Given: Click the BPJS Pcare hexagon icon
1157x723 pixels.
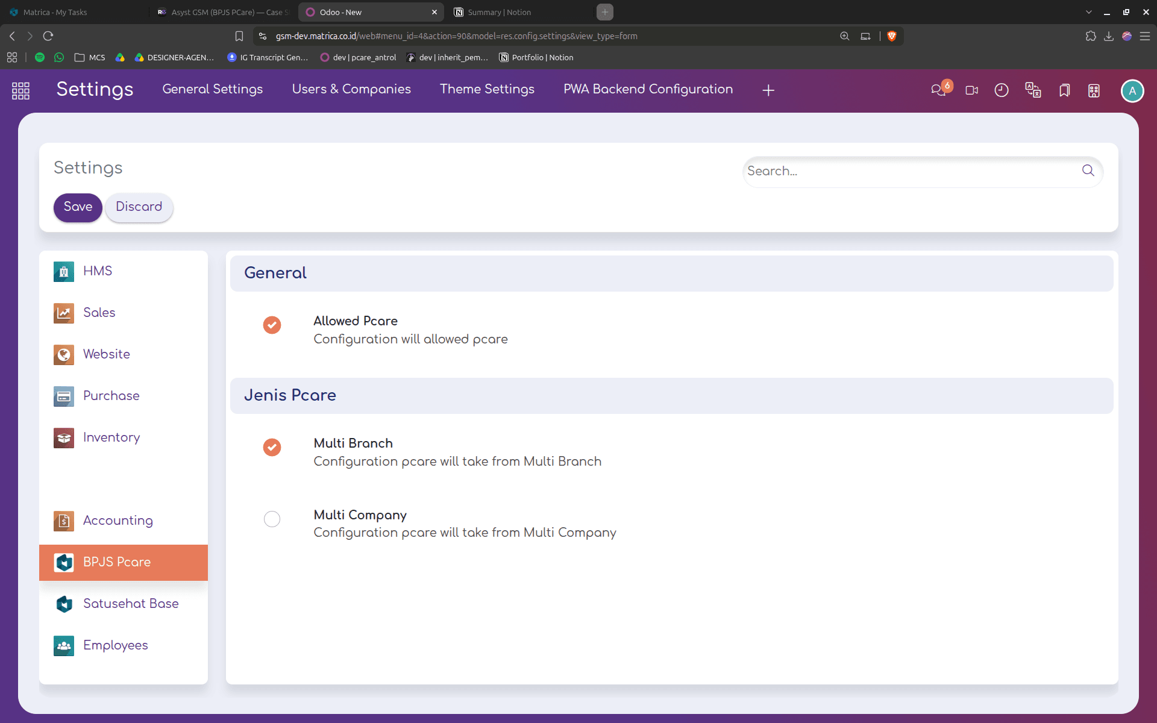Looking at the screenshot, I should [x=64, y=562].
